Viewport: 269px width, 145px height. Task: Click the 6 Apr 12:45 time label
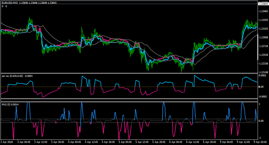pos(193,142)
